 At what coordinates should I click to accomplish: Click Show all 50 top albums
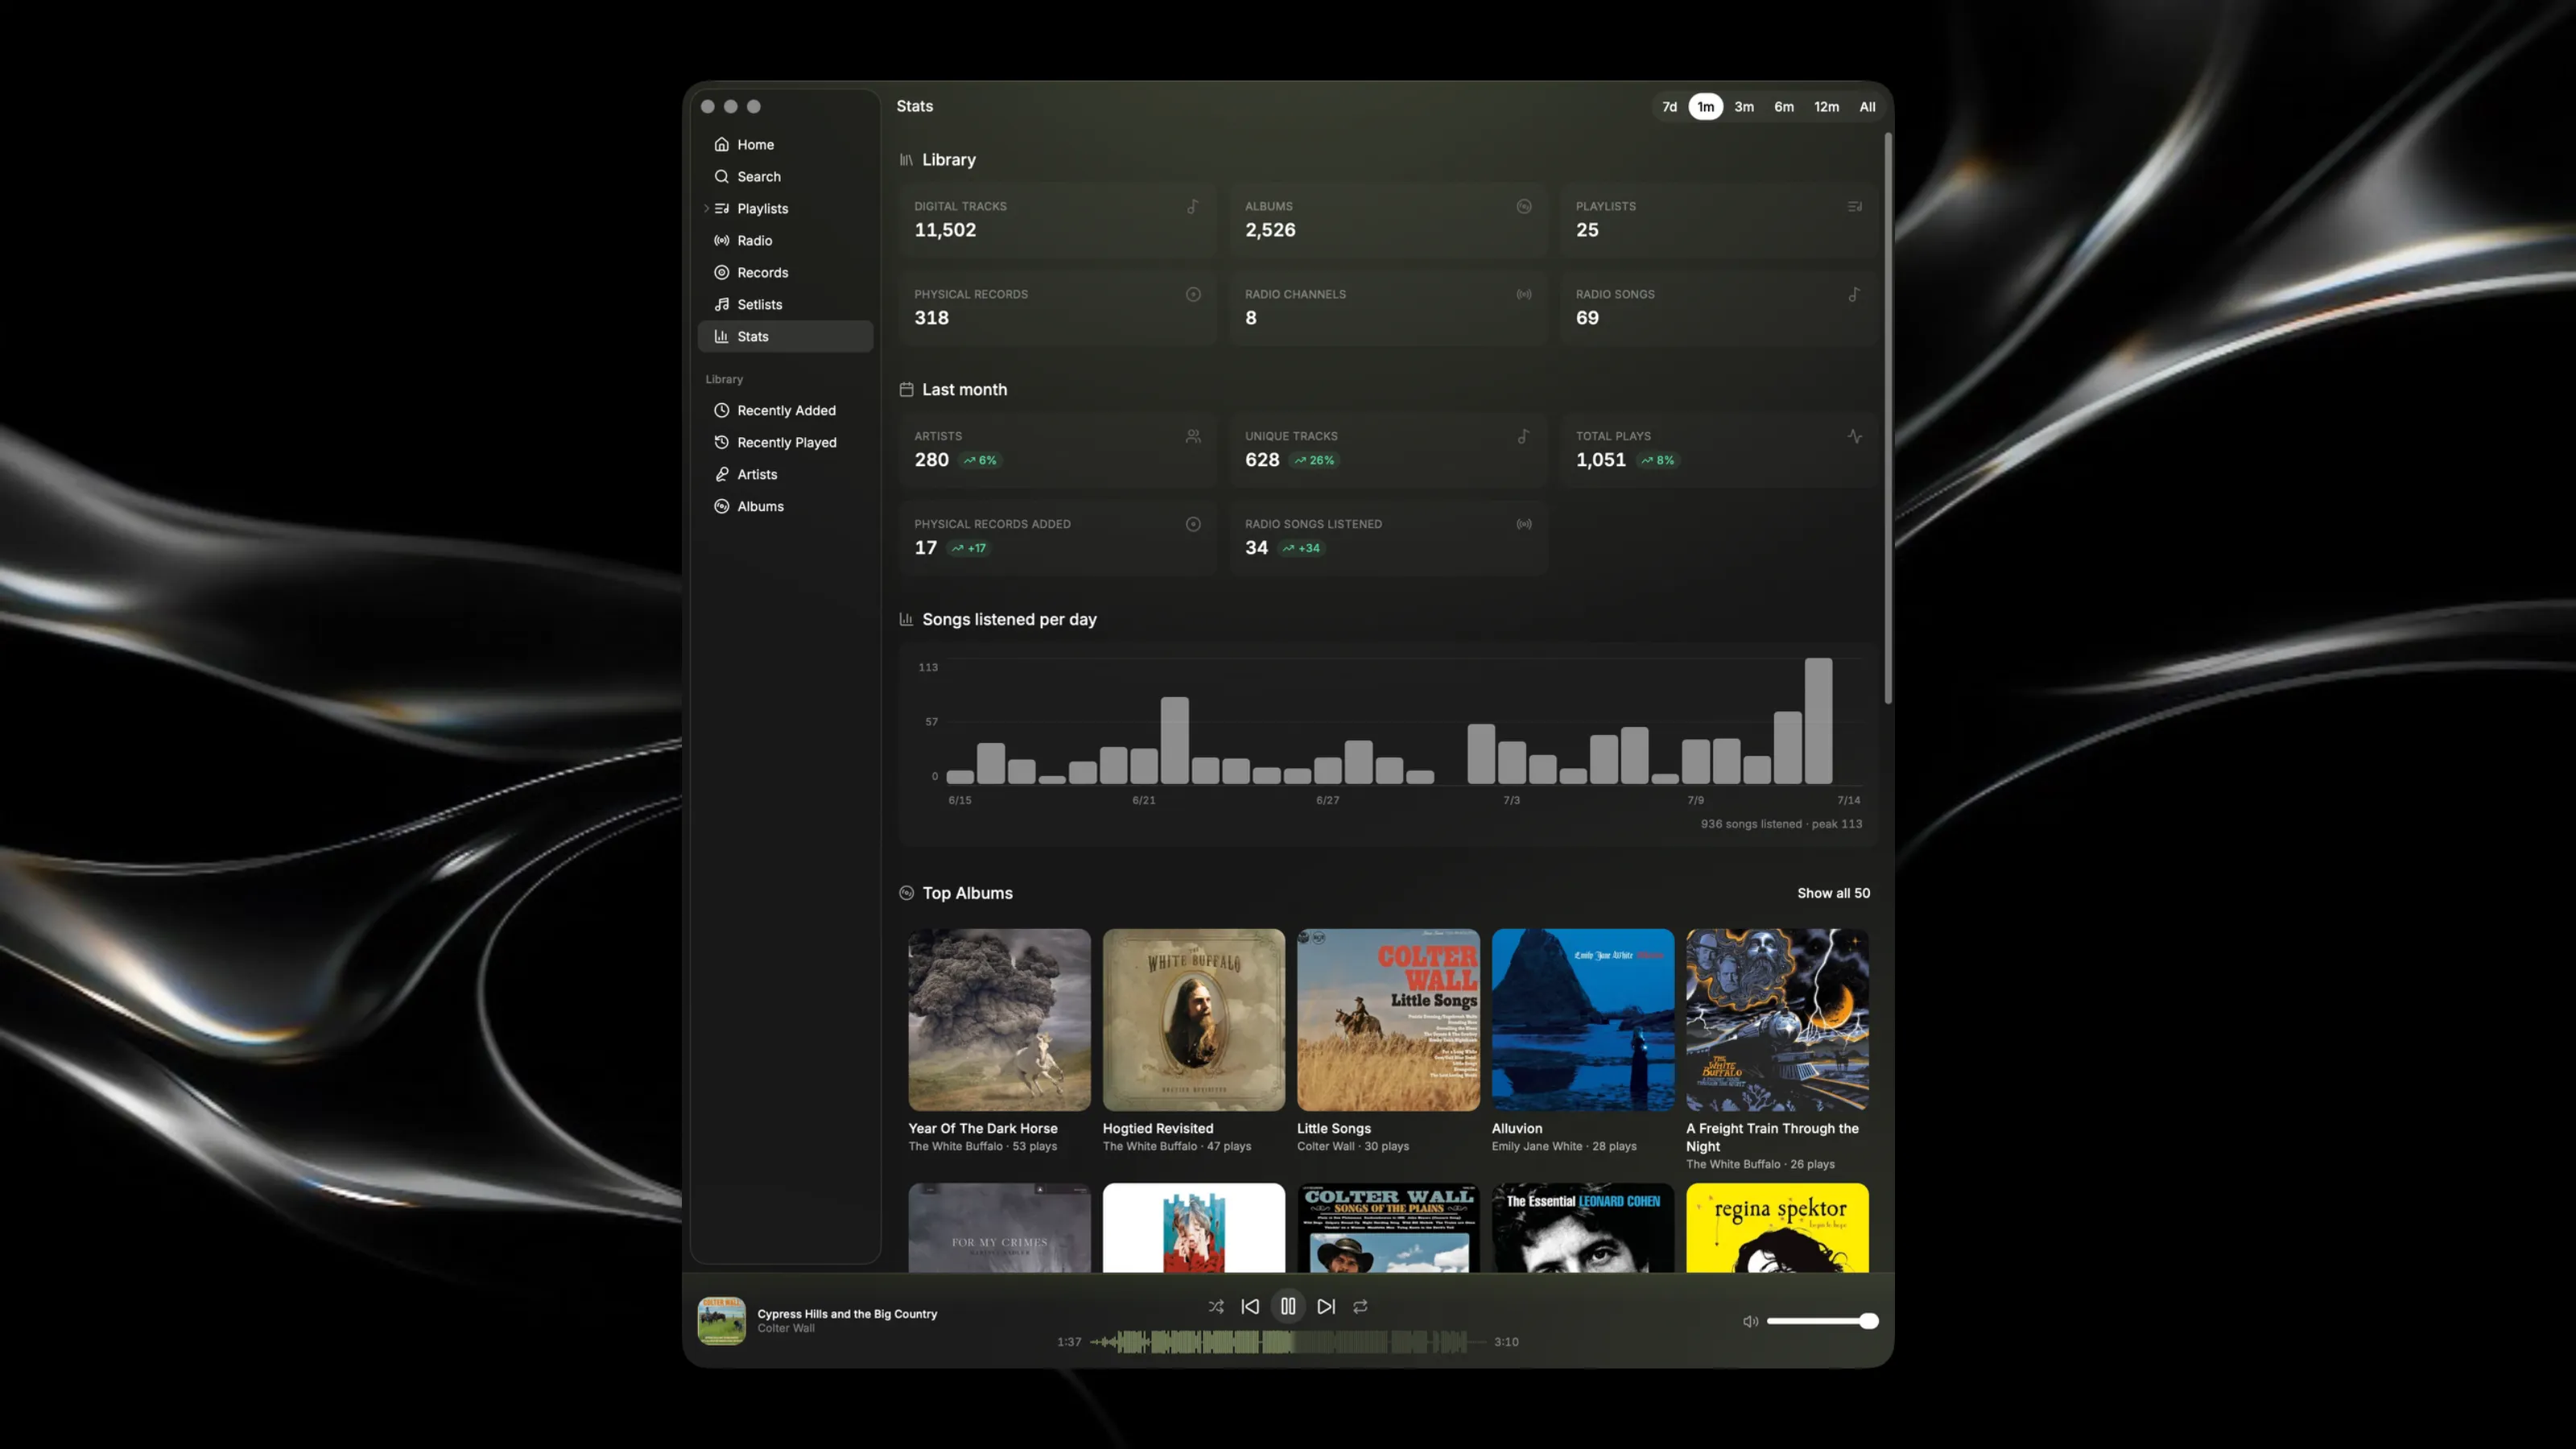[1833, 893]
